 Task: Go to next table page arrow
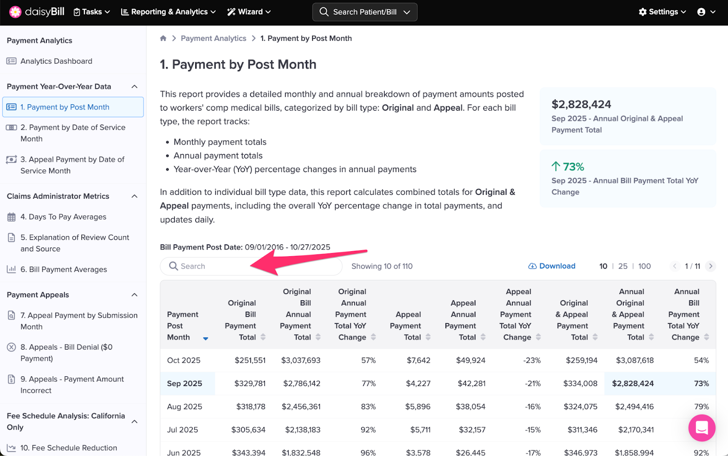point(710,266)
